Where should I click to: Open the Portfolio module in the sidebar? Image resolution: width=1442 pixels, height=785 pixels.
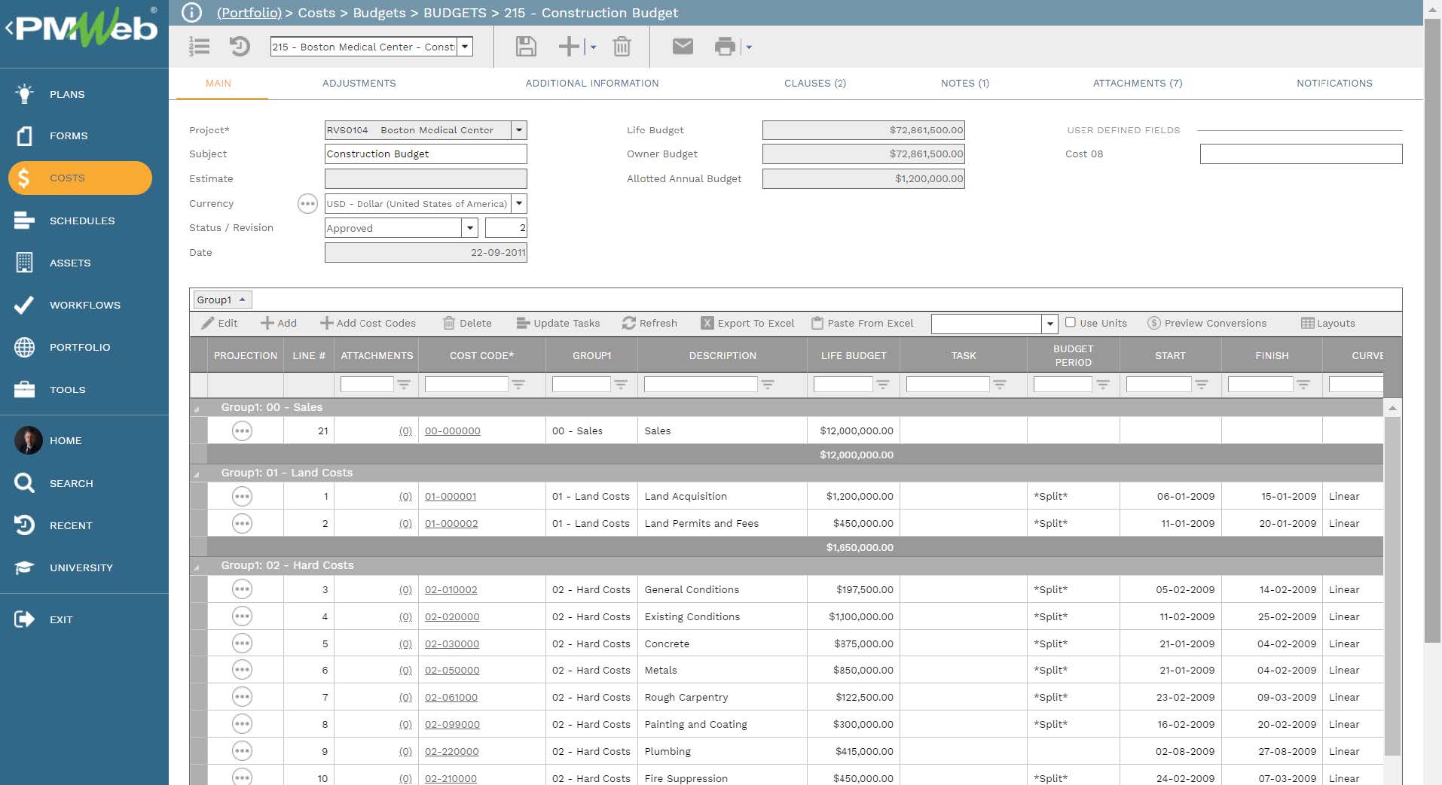click(x=79, y=347)
